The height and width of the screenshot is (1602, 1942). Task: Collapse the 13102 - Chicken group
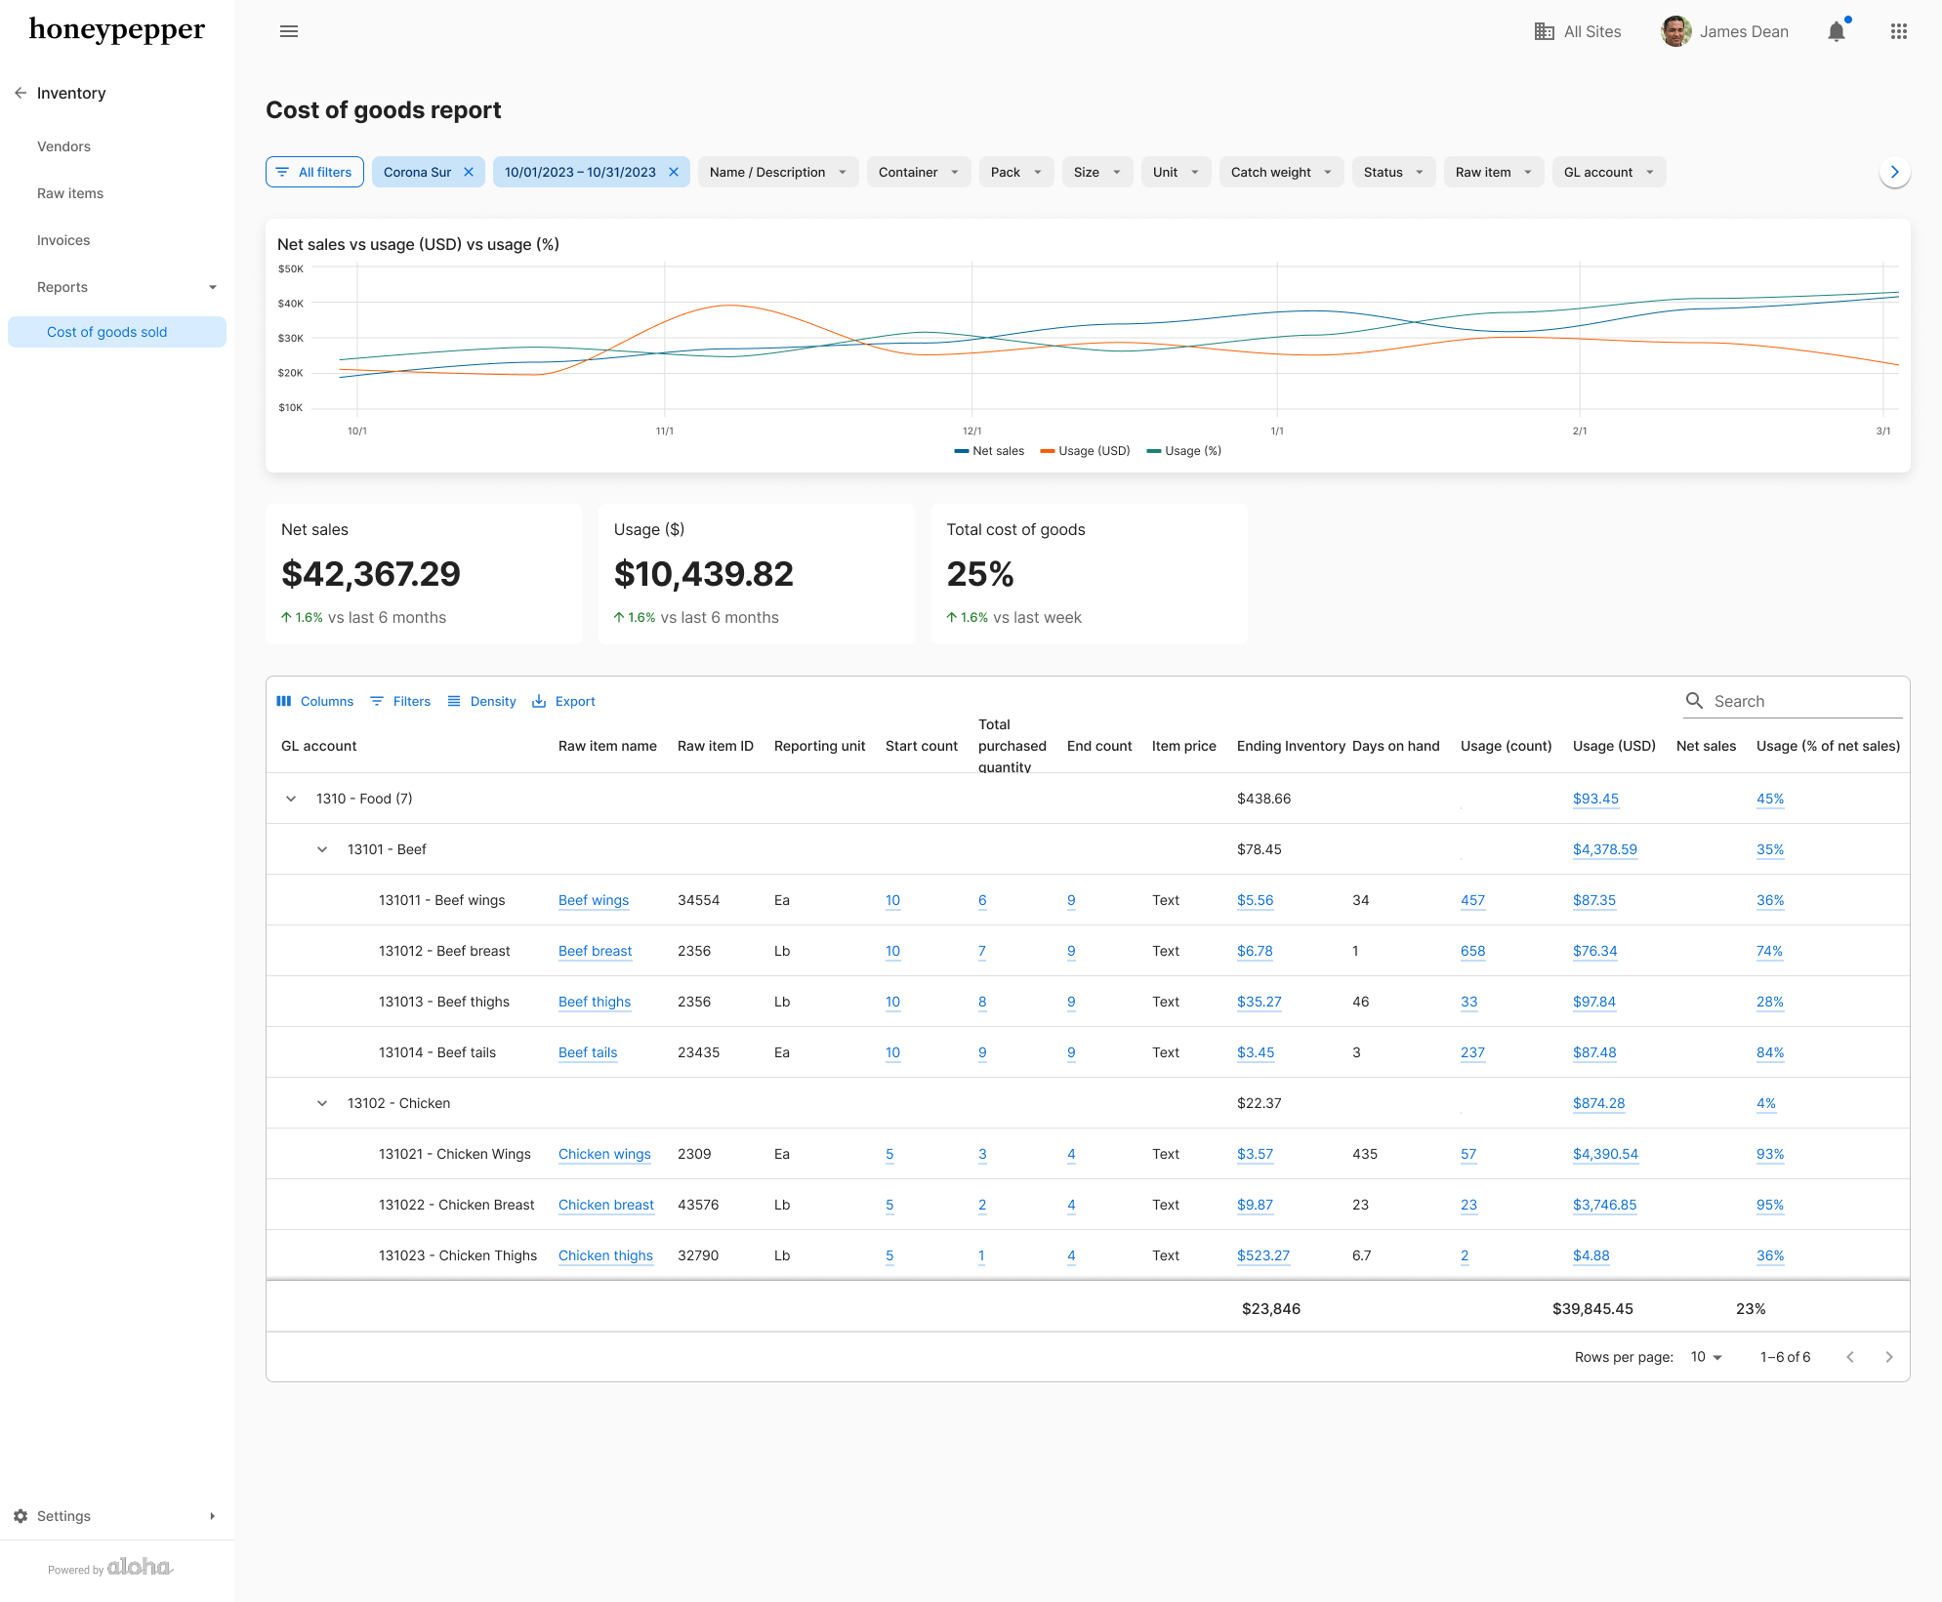pyautogui.click(x=322, y=1103)
